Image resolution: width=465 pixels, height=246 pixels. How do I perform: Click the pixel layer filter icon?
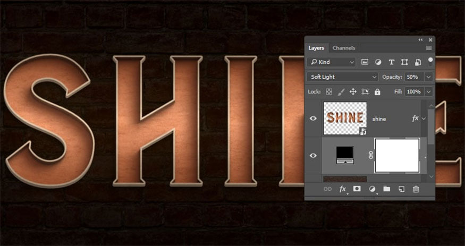[365, 62]
